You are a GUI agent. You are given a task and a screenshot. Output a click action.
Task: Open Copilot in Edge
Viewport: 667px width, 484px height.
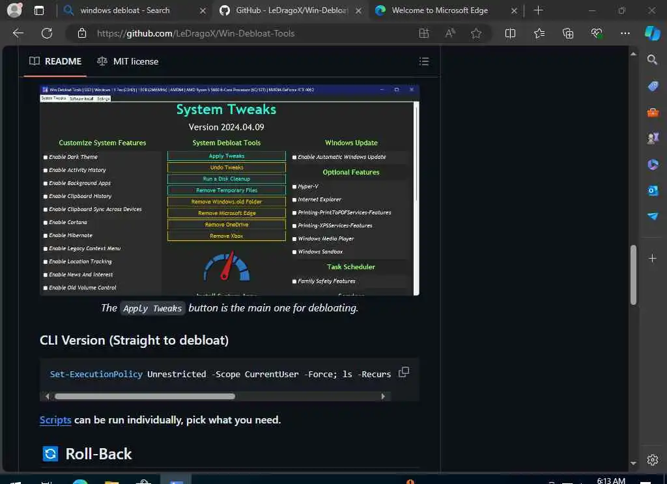[x=652, y=33]
